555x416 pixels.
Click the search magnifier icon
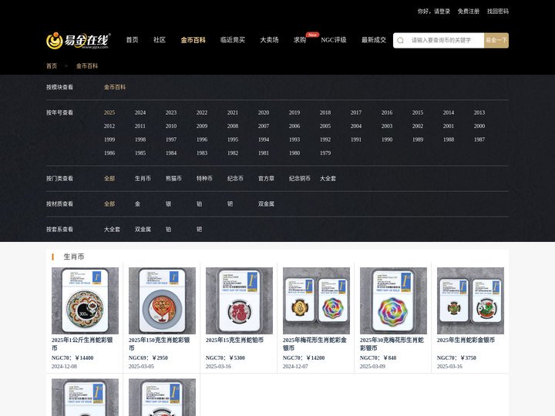click(400, 40)
